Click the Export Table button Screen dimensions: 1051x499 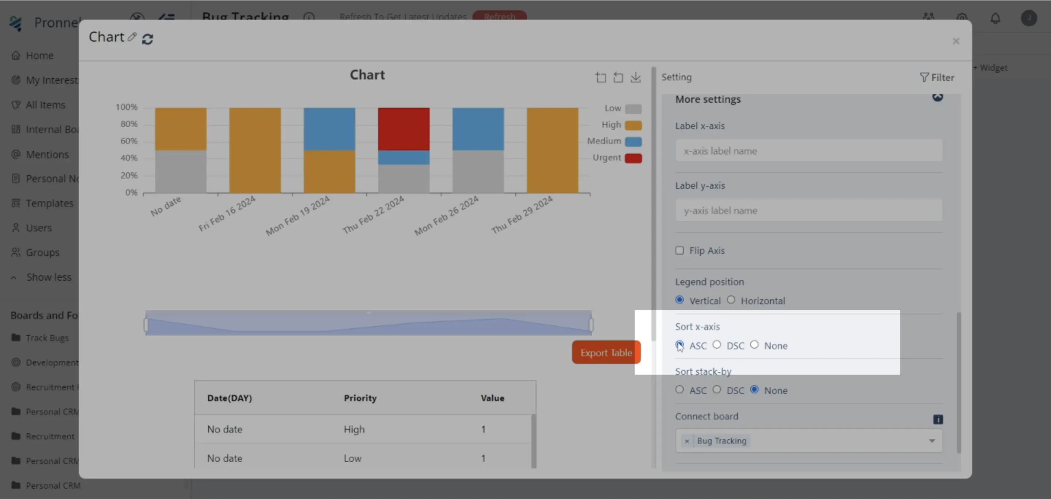coord(606,352)
